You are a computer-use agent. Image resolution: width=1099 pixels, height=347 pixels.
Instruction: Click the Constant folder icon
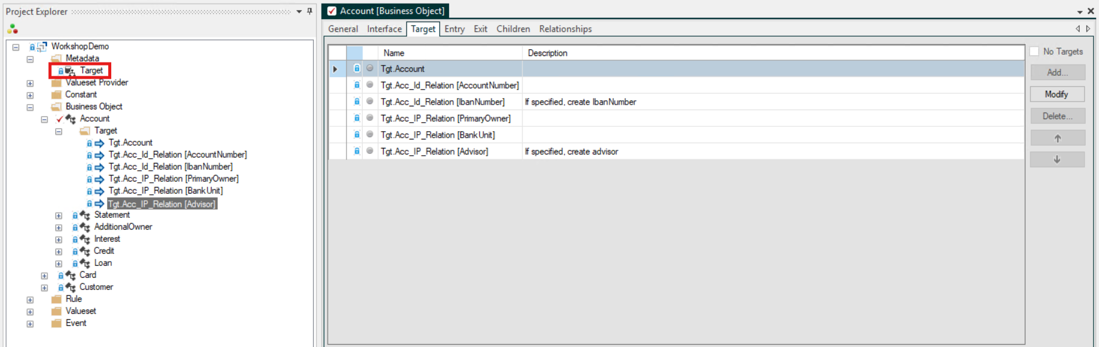[57, 94]
